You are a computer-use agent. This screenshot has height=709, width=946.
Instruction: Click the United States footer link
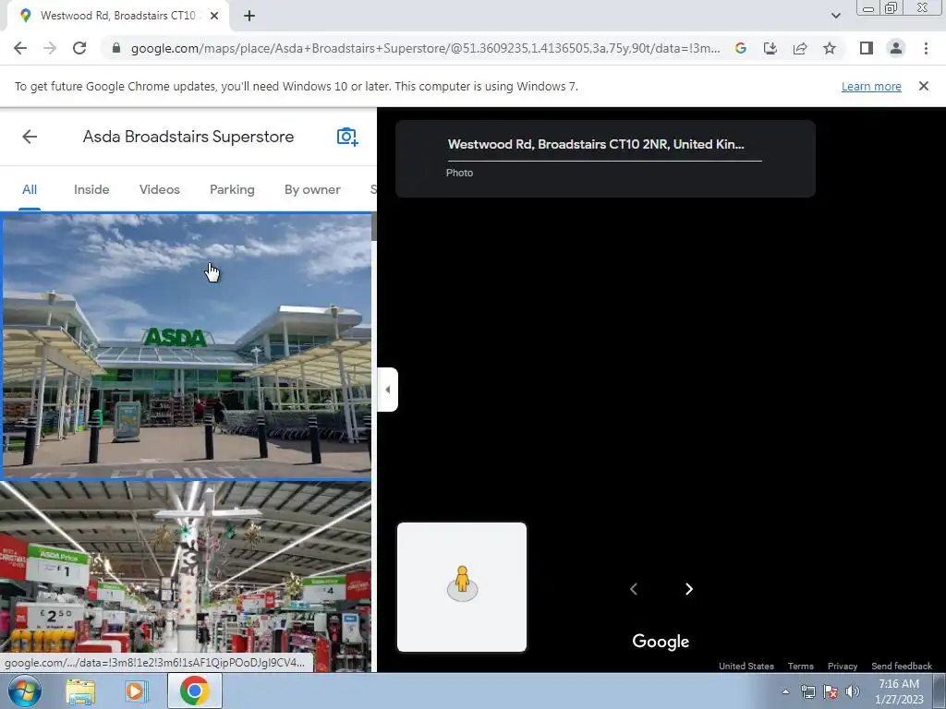coord(746,667)
